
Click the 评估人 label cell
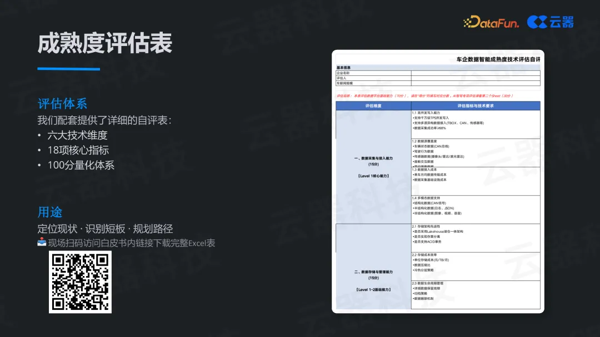point(373,78)
